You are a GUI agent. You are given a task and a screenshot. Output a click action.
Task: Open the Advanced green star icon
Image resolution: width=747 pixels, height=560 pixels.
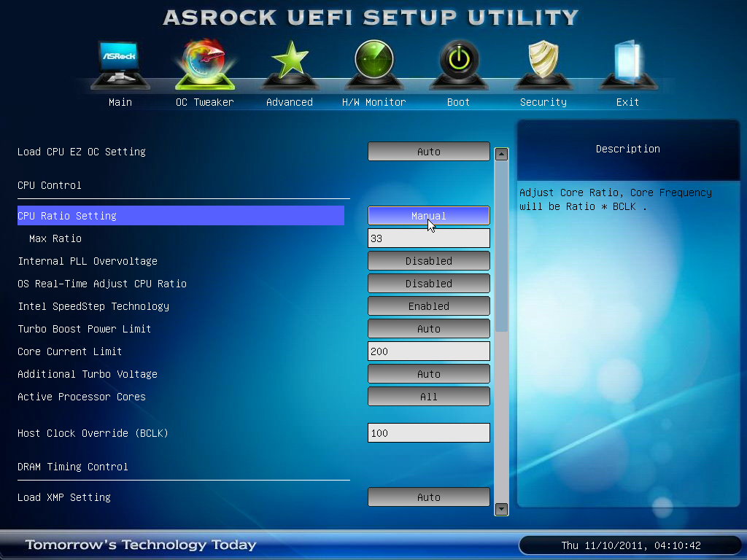point(290,65)
